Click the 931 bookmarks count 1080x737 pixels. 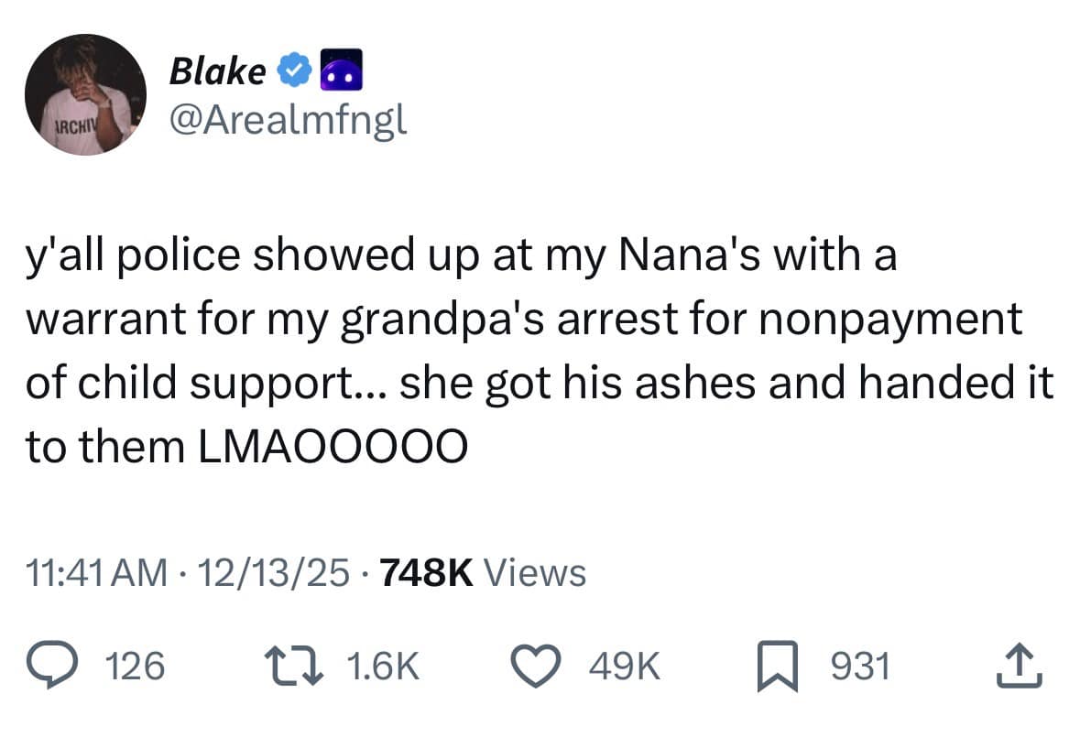pos(859,667)
